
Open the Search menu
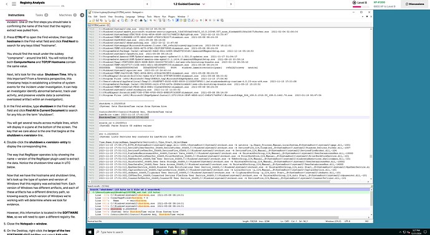coord(103,17)
